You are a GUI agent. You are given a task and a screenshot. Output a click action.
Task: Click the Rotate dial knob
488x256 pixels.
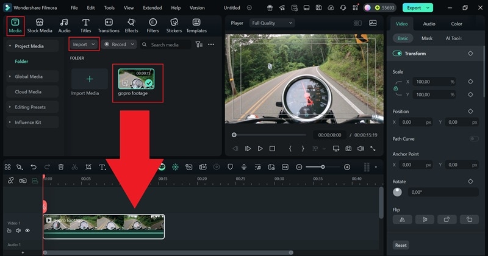click(397, 192)
